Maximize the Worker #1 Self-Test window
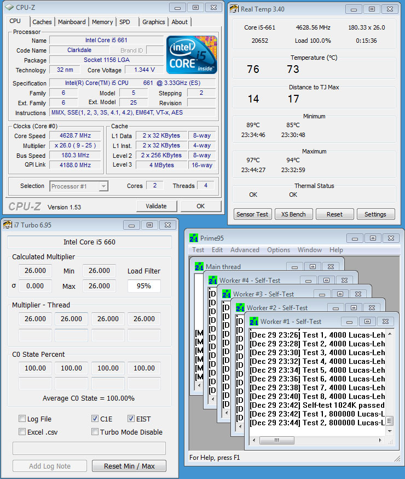 click(367, 321)
